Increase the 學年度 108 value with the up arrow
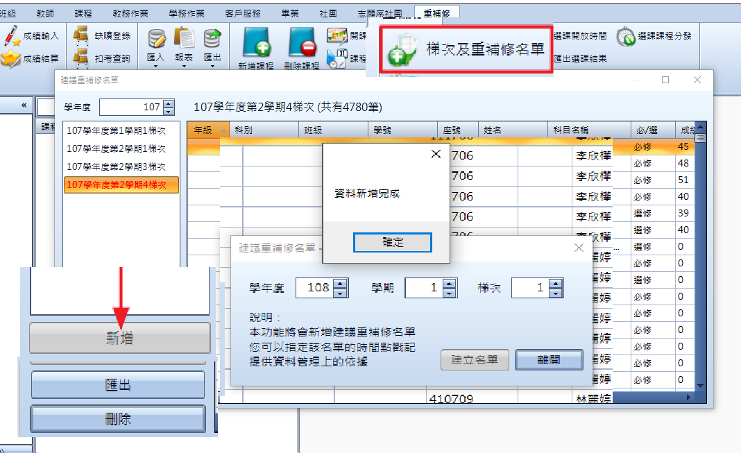Viewport: 741px width, 453px height. 340,284
